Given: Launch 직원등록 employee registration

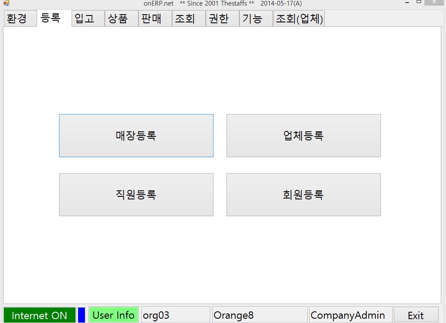Looking at the screenshot, I should 136,195.
